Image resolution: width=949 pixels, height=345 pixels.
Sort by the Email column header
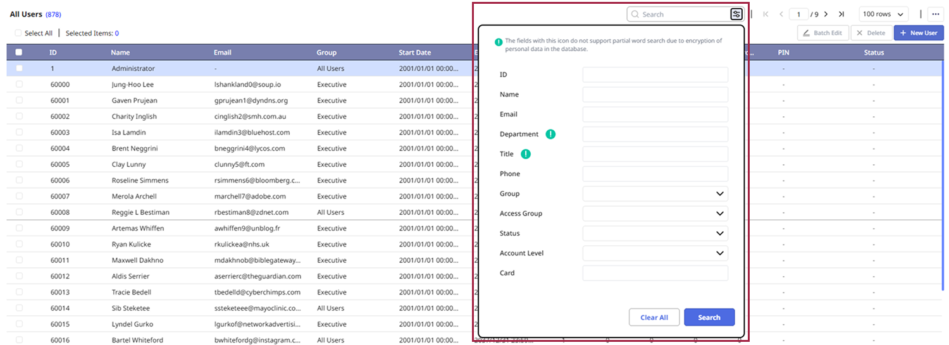pos(223,52)
